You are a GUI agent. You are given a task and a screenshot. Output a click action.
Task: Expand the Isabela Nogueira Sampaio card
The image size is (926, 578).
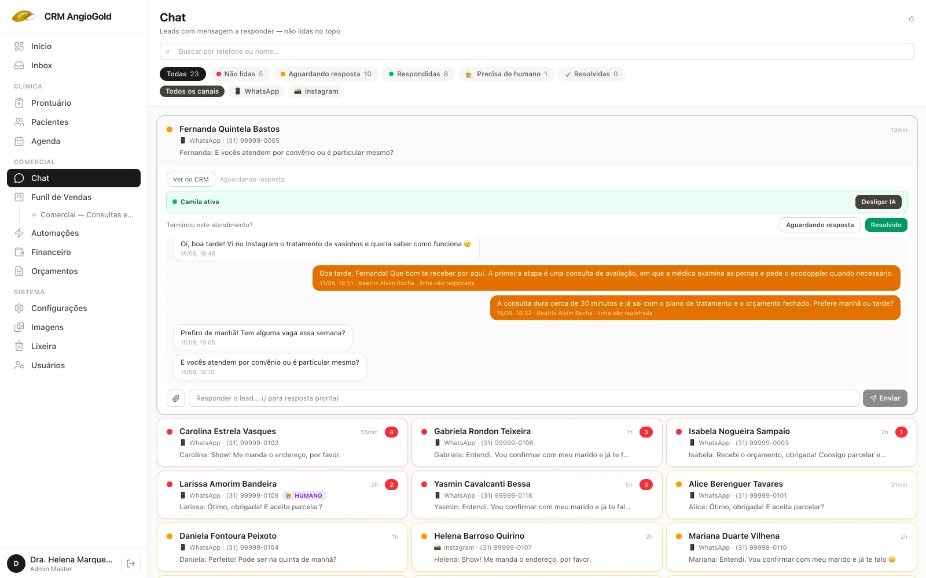792,443
